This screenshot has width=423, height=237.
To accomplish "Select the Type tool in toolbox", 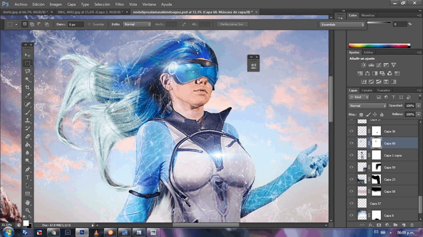I will click(28, 178).
